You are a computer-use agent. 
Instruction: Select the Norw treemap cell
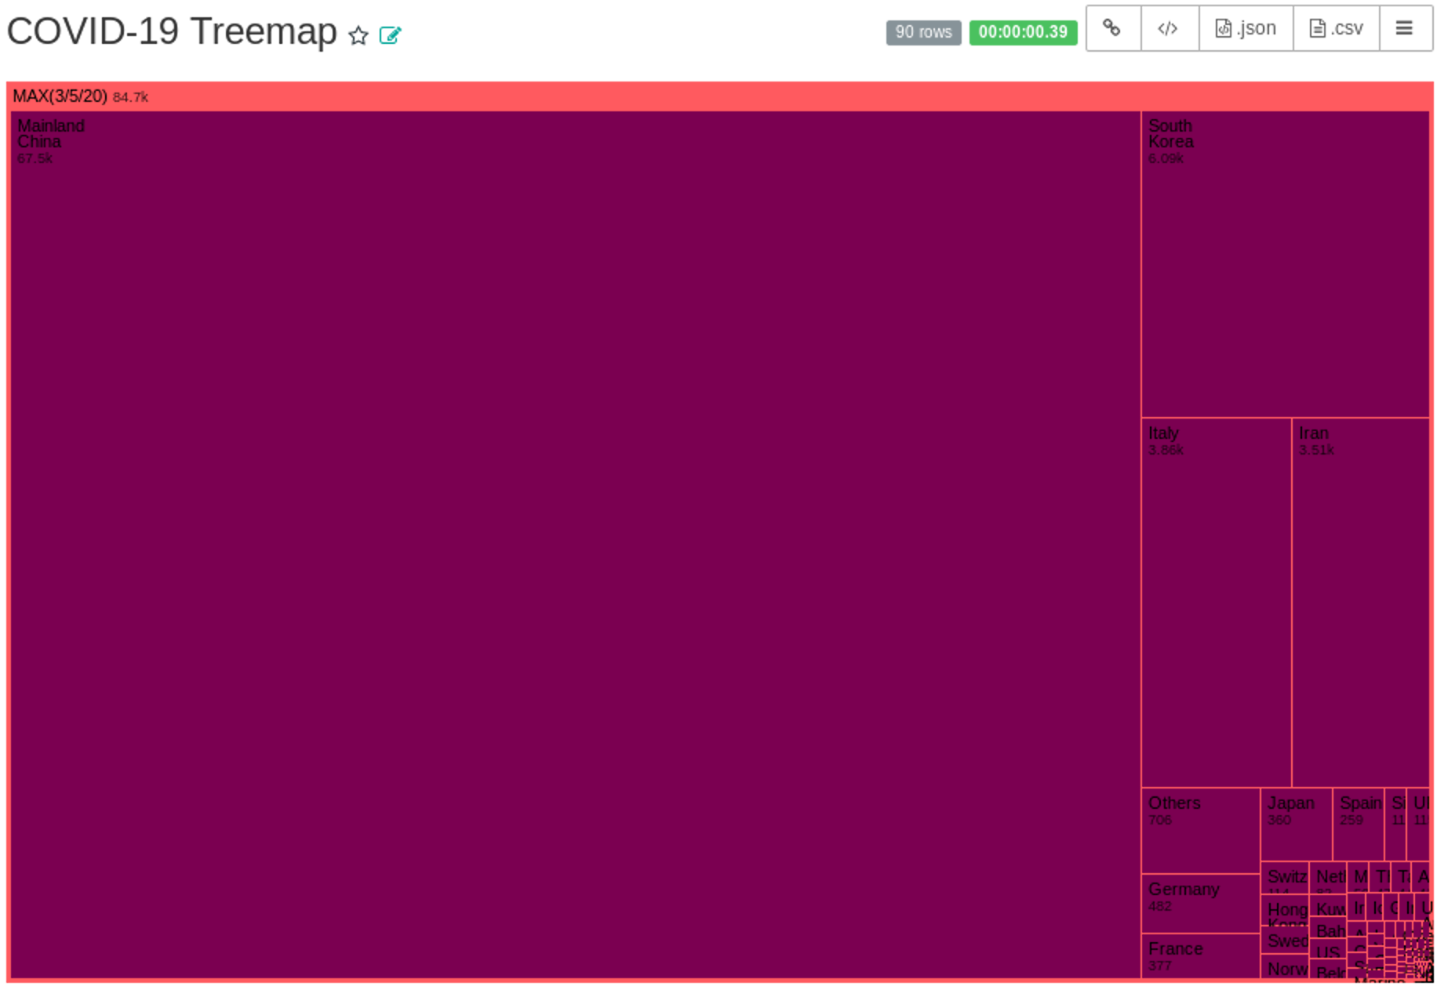point(1285,966)
